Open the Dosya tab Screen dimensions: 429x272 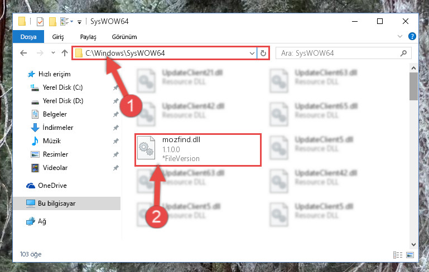28,37
